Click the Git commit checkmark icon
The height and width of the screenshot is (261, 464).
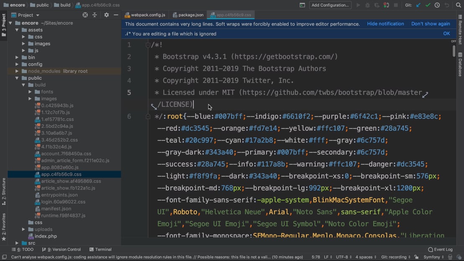tap(428, 5)
